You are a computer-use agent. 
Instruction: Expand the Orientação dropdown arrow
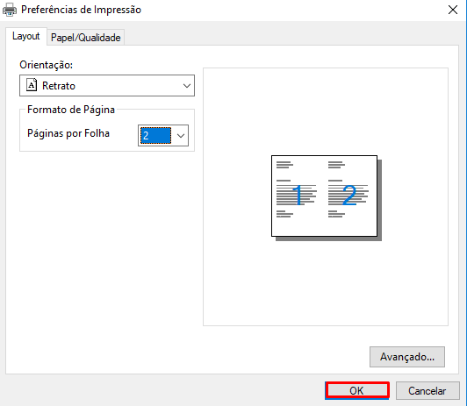[187, 86]
